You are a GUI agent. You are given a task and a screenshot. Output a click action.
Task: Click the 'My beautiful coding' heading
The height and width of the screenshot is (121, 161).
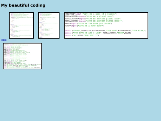coord(23,5)
